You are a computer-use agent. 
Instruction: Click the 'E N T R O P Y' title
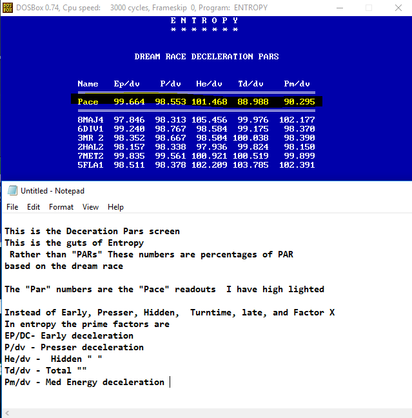click(x=204, y=21)
